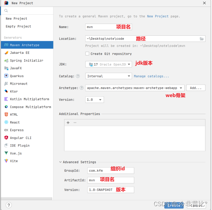The width and height of the screenshot is (212, 210).
Task: Click the Kotlin Multiplatform icon
Action: [6, 99]
